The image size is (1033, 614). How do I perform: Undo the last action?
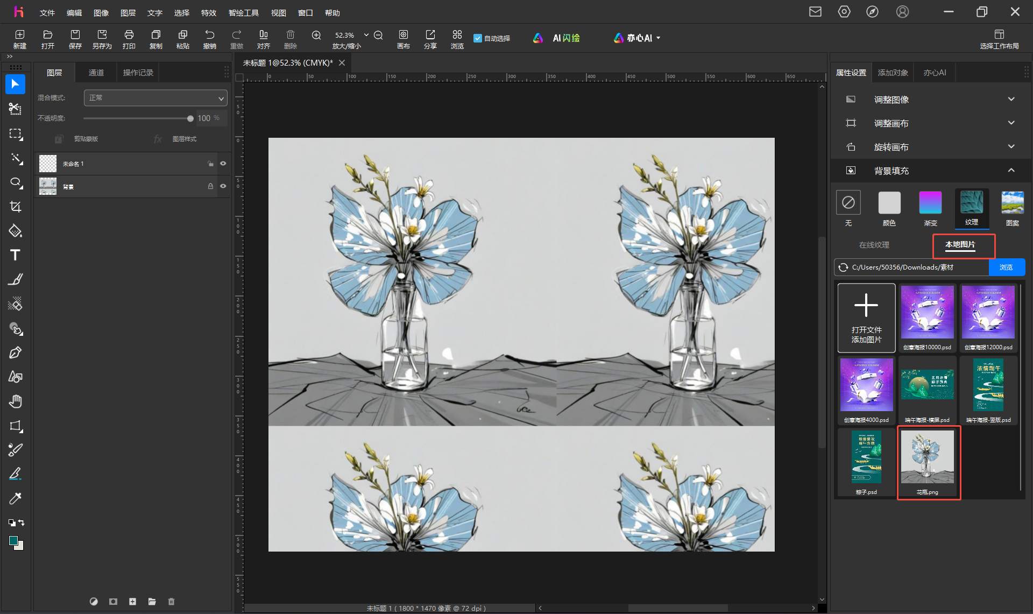(x=210, y=39)
